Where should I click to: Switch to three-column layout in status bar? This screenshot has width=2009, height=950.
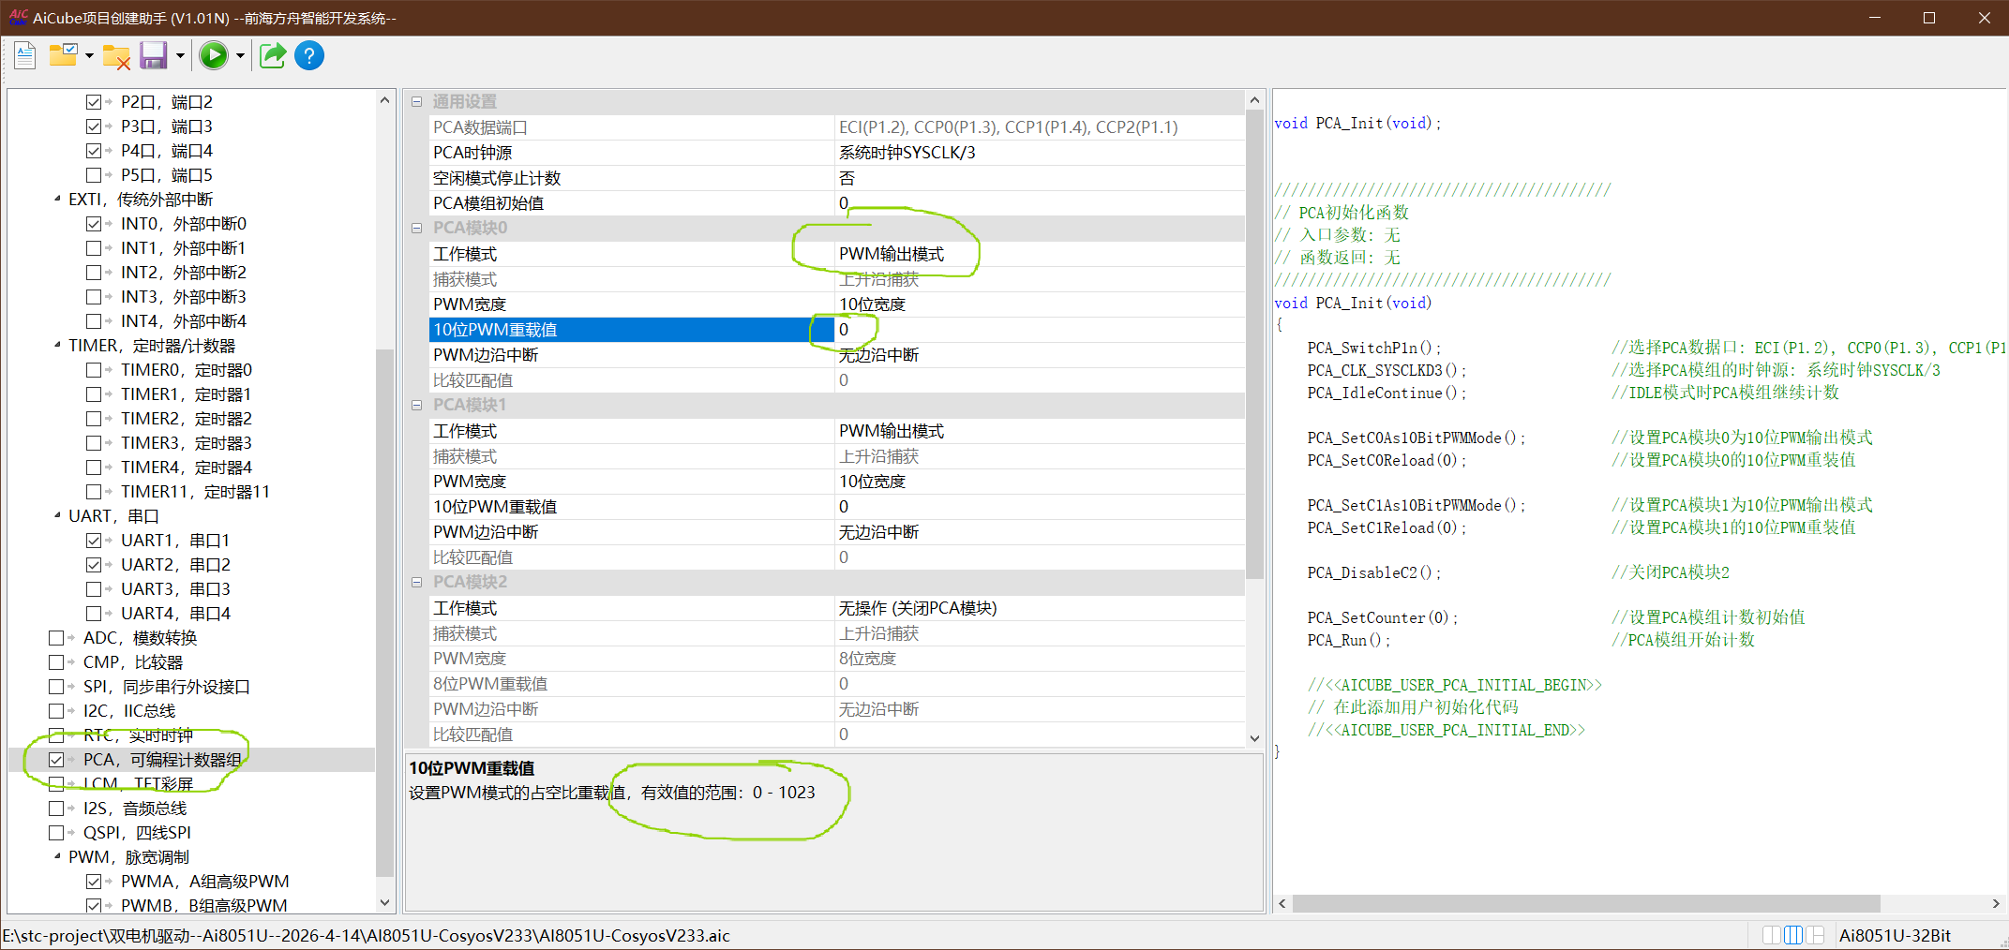point(1792,935)
